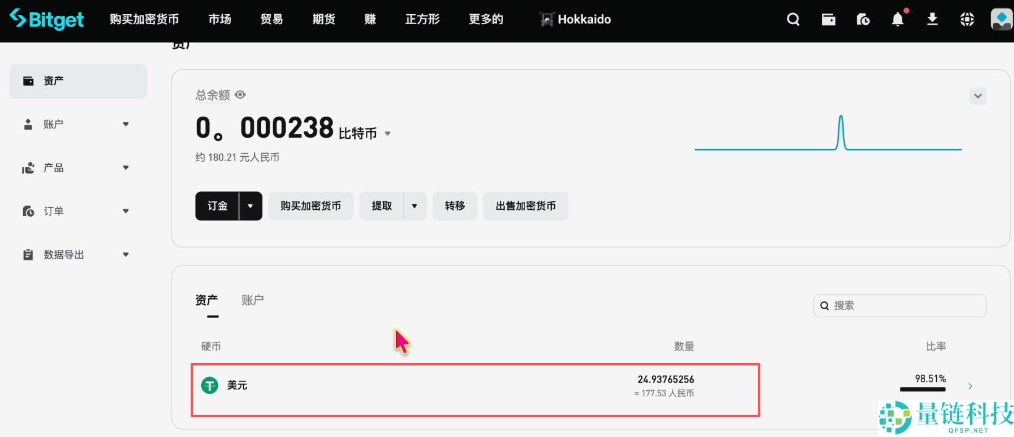Click the download app icon
1014x437 pixels.
[933, 20]
